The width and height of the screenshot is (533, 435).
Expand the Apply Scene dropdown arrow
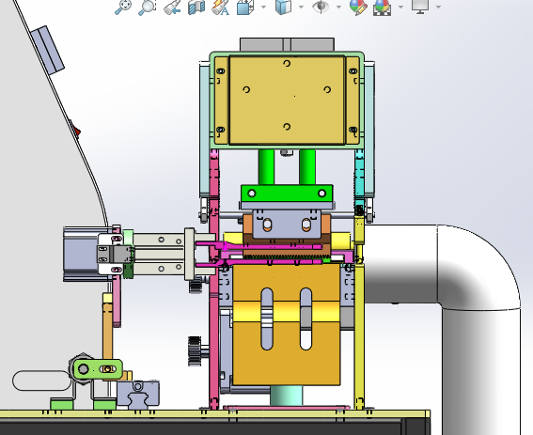coord(400,7)
